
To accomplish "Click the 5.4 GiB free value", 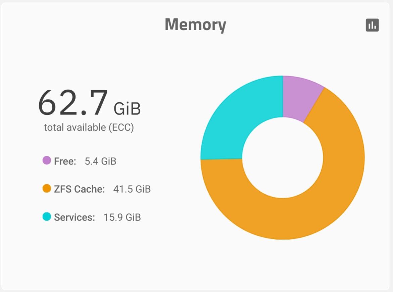I will coord(100,161).
